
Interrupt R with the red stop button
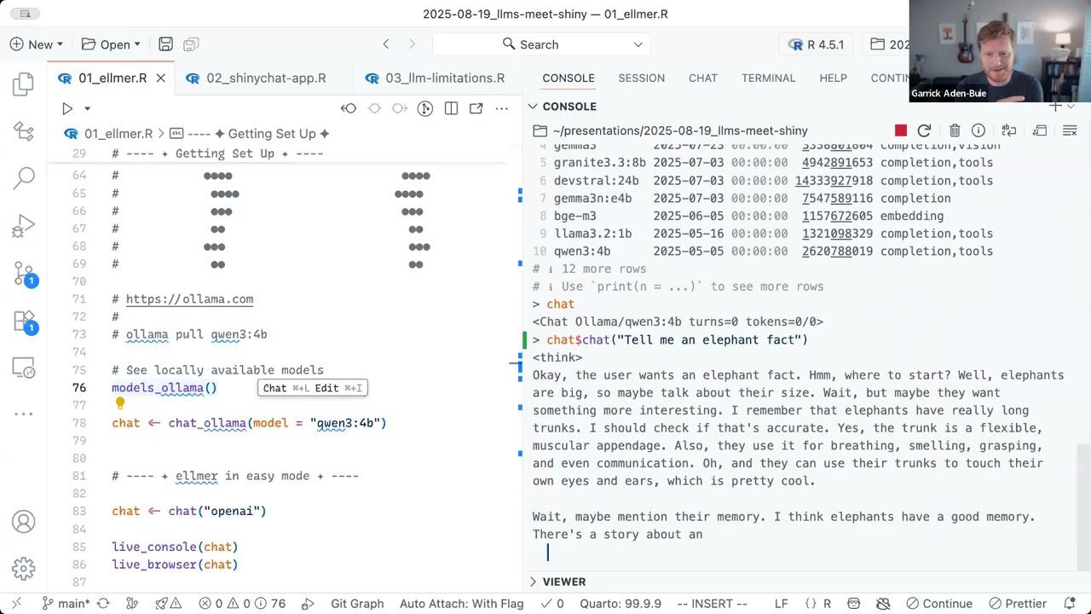[901, 130]
